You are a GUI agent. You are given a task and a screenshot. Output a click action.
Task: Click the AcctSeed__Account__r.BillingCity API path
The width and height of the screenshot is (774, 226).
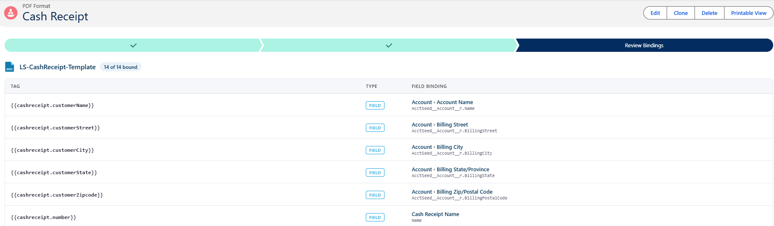coord(452,153)
